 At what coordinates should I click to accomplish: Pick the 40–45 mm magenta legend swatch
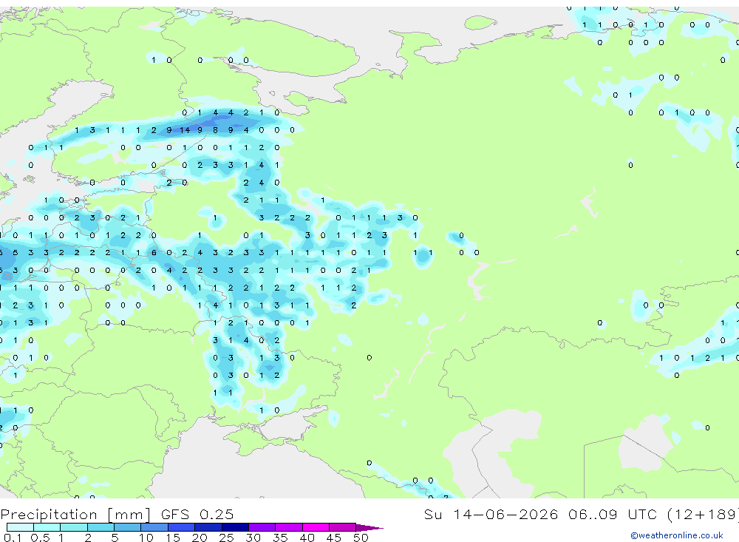pos(316,527)
